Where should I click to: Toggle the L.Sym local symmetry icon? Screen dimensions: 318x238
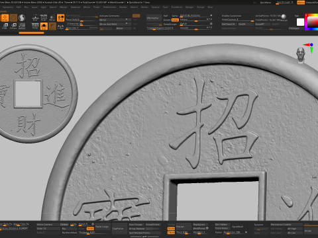pyautogui.click(x=60, y=26)
